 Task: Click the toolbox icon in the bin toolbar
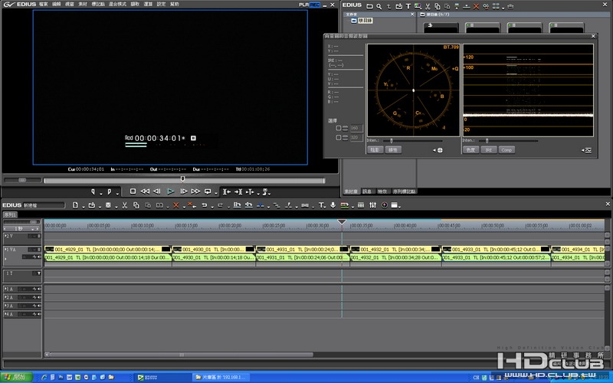510,6
